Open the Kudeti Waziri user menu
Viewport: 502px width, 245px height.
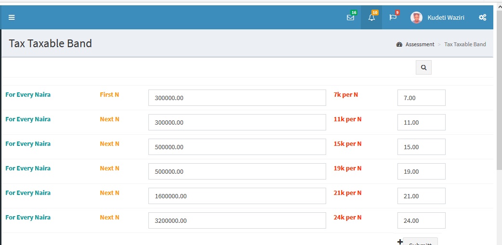pyautogui.click(x=446, y=17)
